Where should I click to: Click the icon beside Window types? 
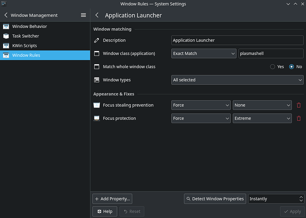click(97, 80)
